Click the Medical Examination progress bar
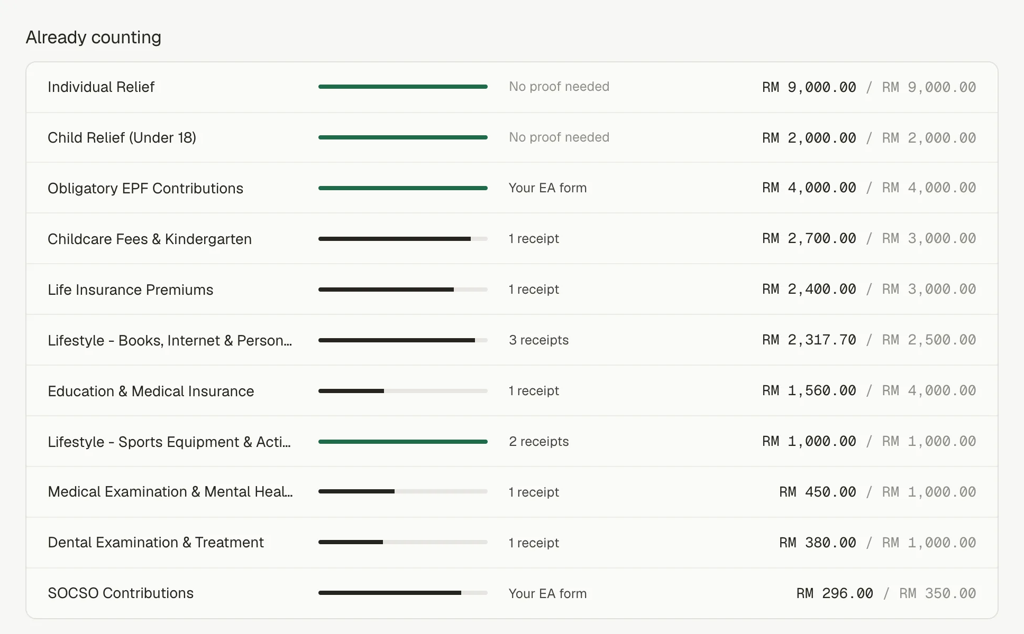The width and height of the screenshot is (1024, 634). [x=403, y=491]
